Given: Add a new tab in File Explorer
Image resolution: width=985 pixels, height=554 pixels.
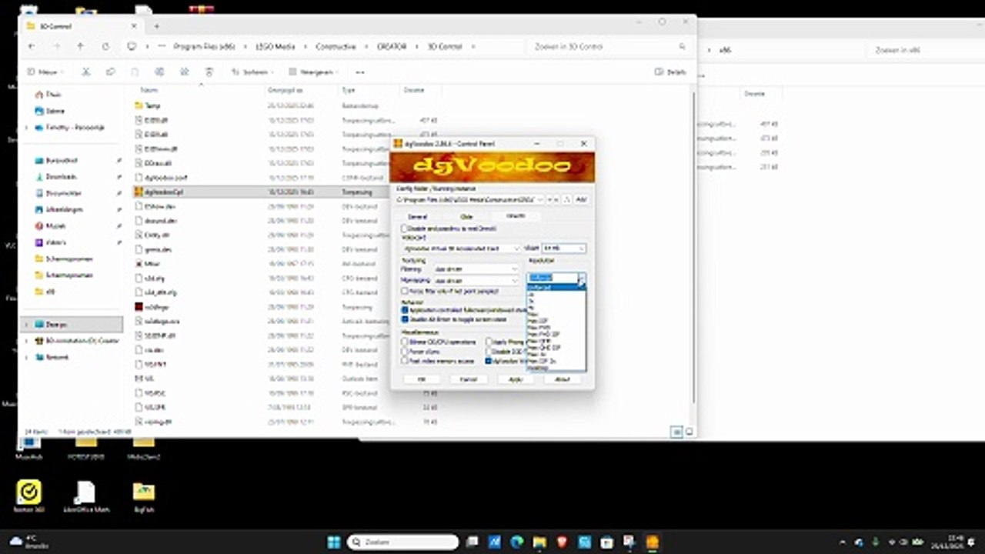Looking at the screenshot, I should [x=156, y=25].
